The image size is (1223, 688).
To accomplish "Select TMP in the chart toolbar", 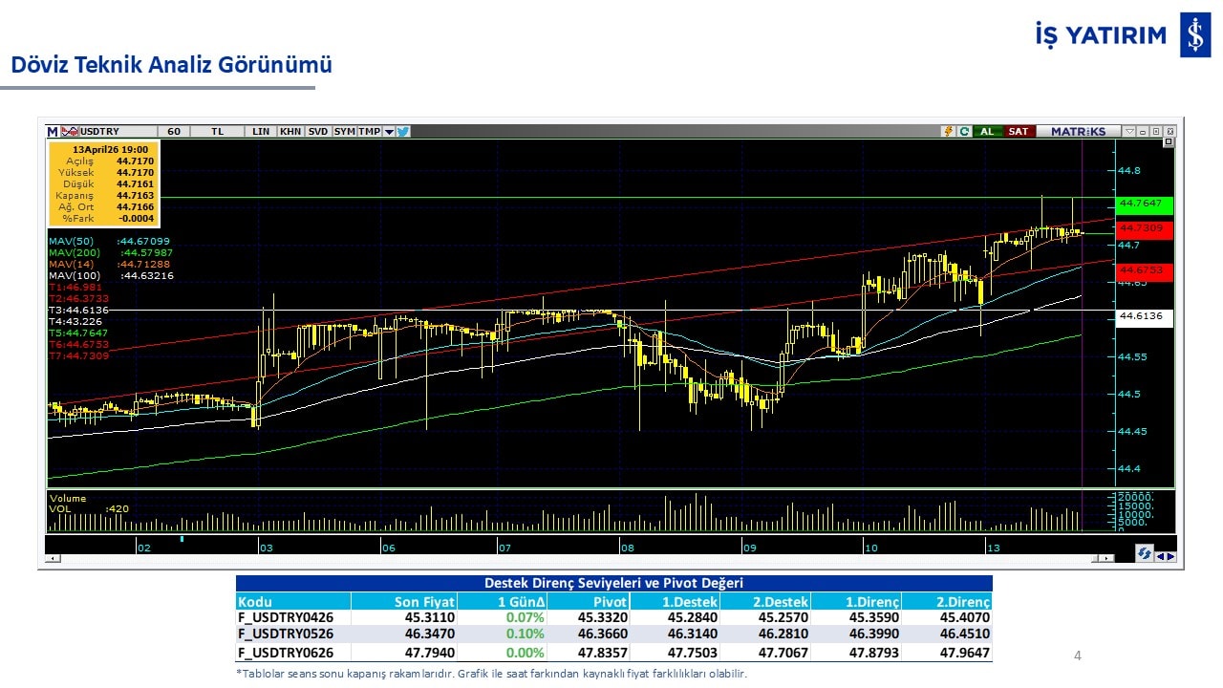I will click(369, 131).
